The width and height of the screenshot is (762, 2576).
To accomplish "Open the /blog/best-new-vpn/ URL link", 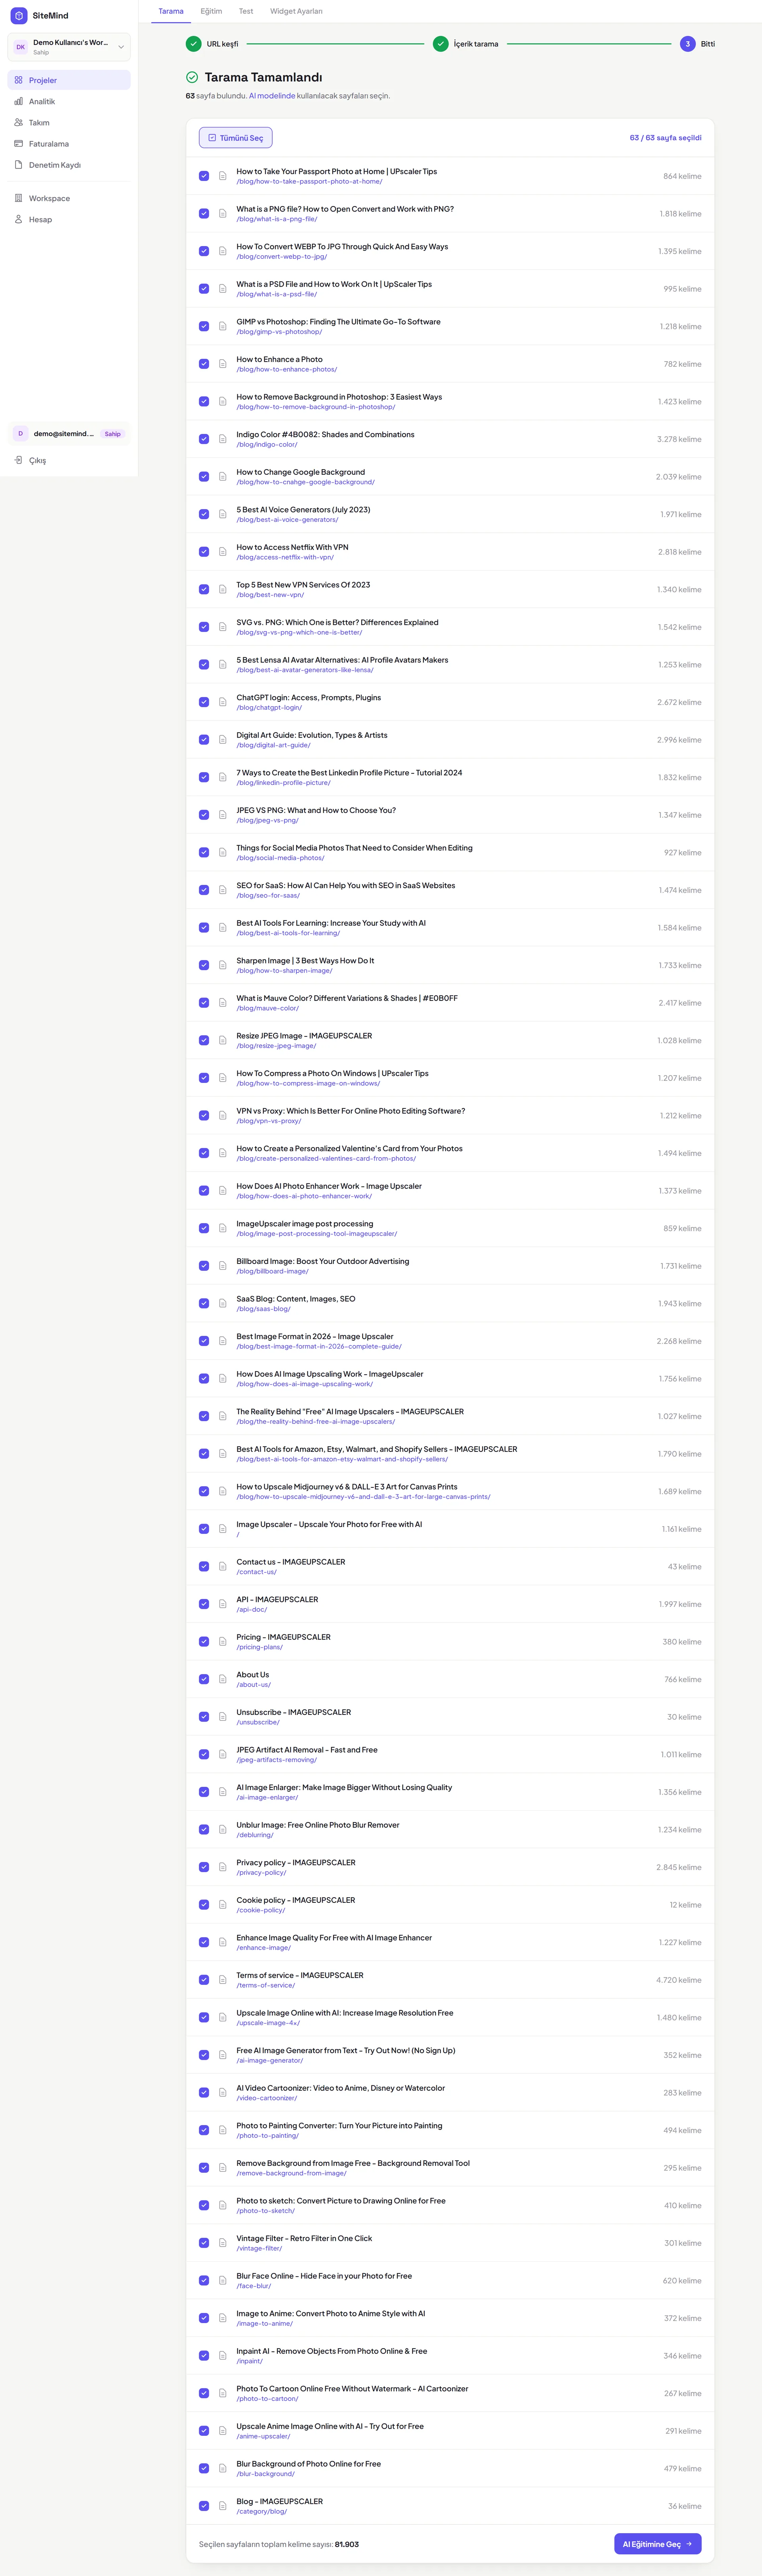I will tap(270, 595).
